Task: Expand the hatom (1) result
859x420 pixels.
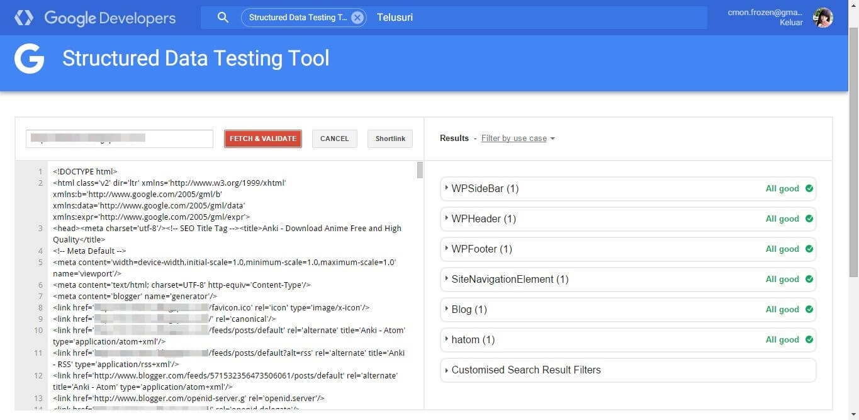Action: (x=628, y=339)
